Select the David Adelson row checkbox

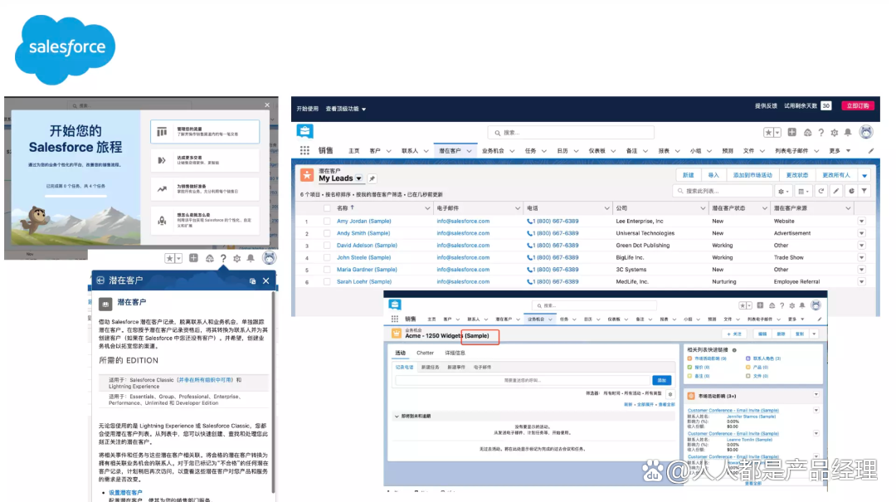click(x=327, y=246)
